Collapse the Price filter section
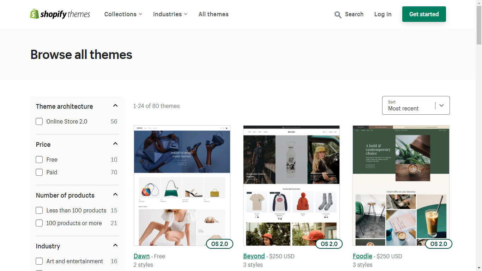Image resolution: width=482 pixels, height=271 pixels. click(x=115, y=144)
